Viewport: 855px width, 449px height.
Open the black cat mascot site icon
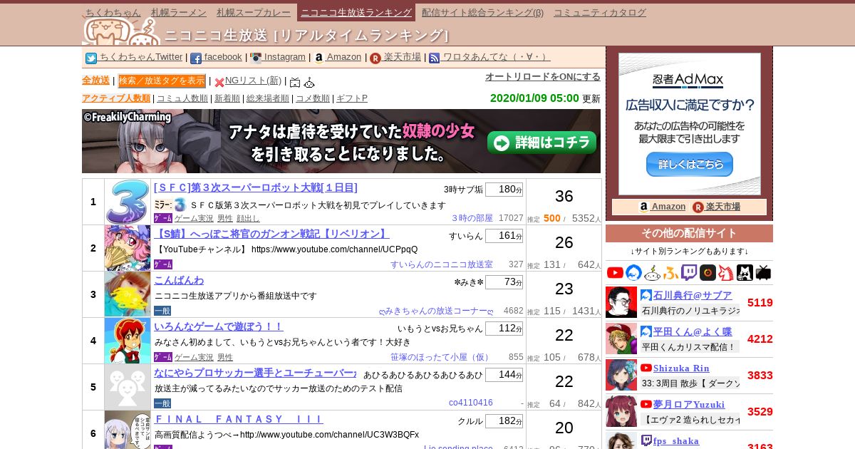coord(745,272)
